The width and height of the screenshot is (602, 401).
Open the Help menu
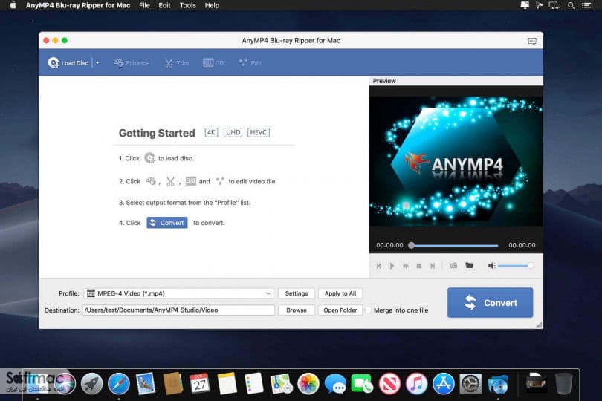212,5
